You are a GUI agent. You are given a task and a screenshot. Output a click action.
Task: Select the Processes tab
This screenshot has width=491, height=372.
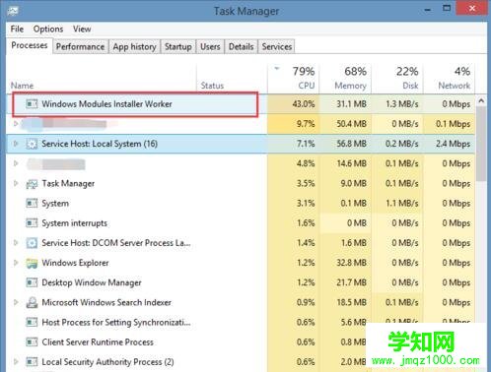30,45
